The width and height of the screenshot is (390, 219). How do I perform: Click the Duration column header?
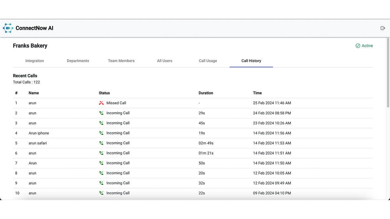point(206,93)
